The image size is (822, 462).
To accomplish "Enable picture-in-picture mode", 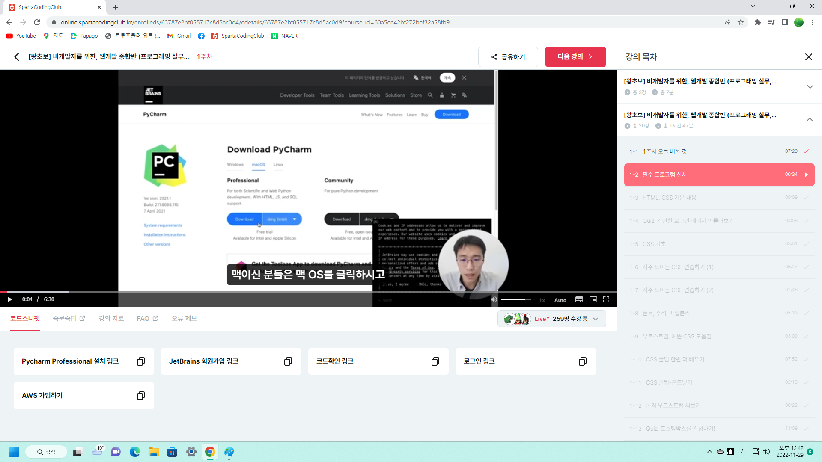I will tap(593, 299).
